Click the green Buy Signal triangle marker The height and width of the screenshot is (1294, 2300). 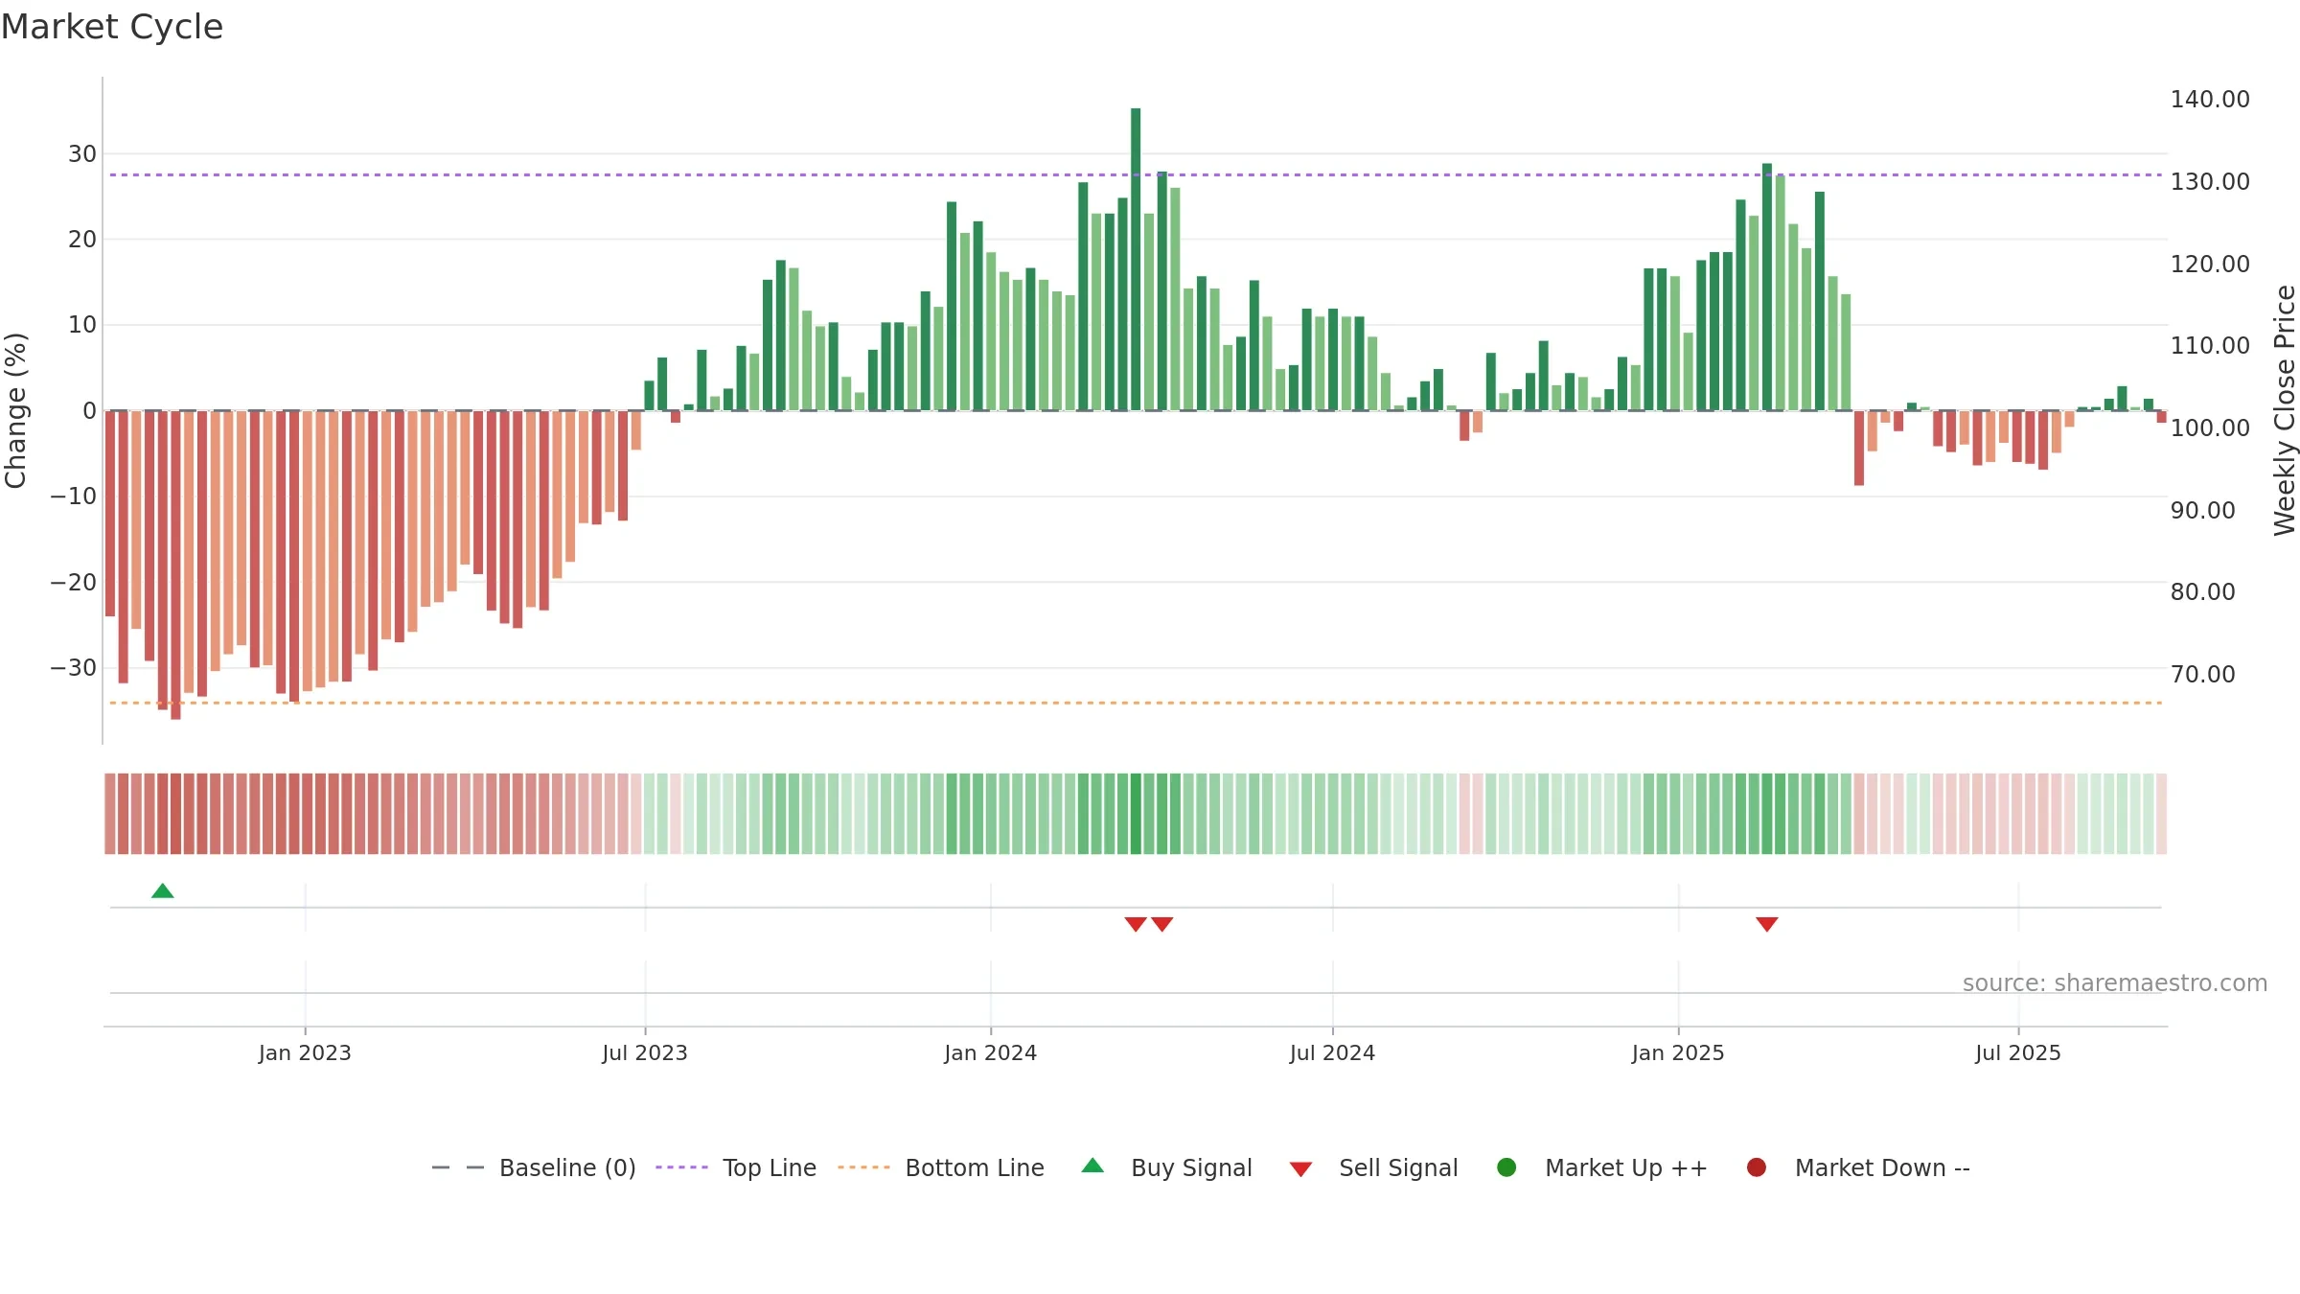click(163, 891)
